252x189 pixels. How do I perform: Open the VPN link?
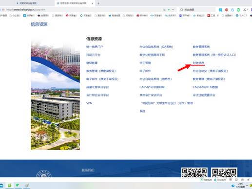89,103
